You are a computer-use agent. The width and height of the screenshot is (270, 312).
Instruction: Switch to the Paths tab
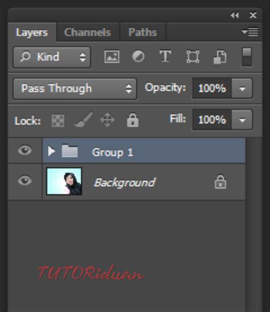pos(143,32)
